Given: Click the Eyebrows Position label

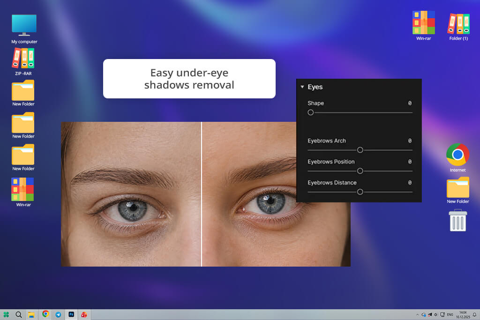Looking at the screenshot, I should 331,162.
